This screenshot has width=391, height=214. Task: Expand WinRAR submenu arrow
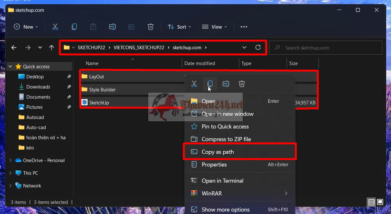click(x=286, y=194)
